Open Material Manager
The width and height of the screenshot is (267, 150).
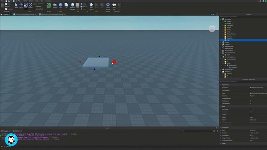pos(73,6)
